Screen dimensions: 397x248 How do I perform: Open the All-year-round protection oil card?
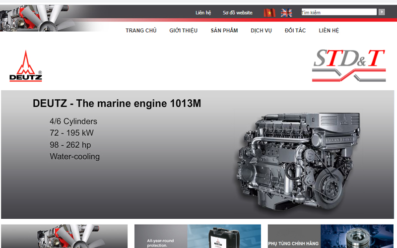coord(198,236)
